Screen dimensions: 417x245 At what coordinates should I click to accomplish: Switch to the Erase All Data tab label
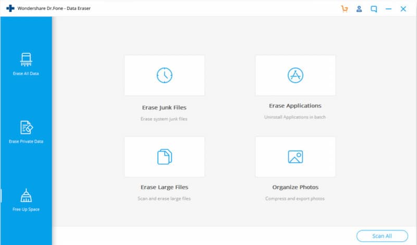26,74
